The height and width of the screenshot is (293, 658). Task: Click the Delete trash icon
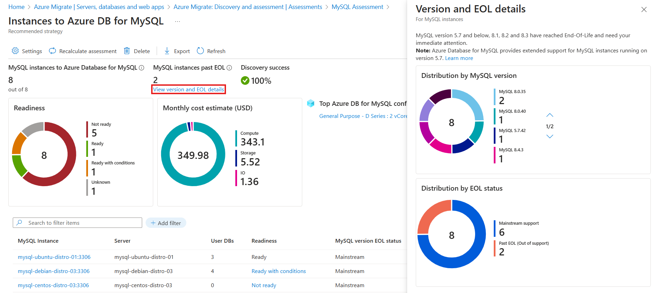click(x=127, y=51)
